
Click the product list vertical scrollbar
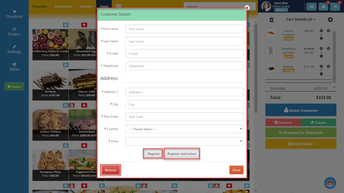(x=256, y=68)
